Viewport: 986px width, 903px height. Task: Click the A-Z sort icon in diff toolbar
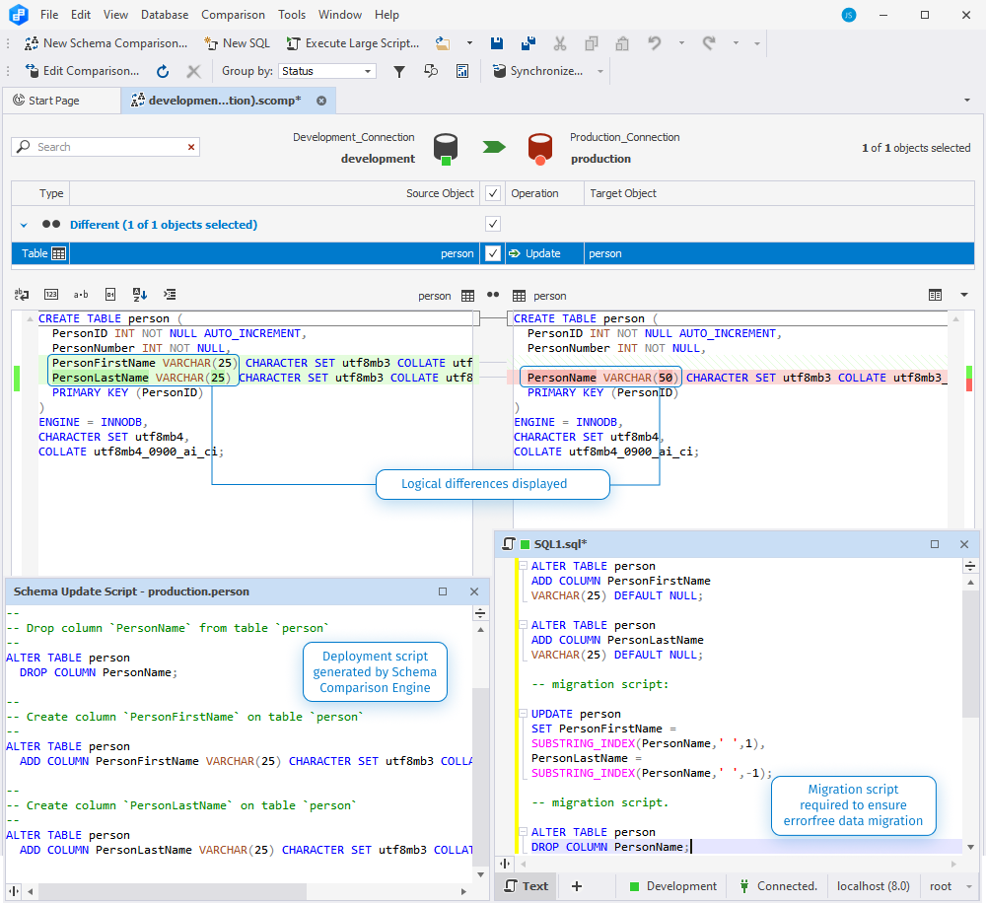point(140,295)
